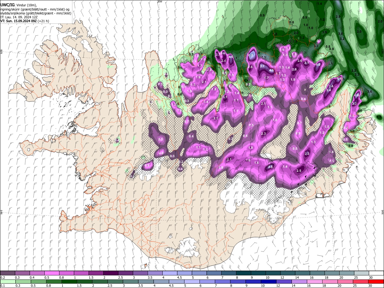Click the 2.9 precipitation value over the sea

[x=338, y=16]
